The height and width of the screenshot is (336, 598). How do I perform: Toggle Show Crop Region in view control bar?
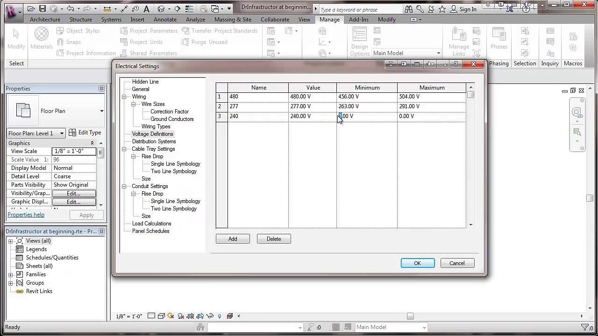[x=200, y=316]
